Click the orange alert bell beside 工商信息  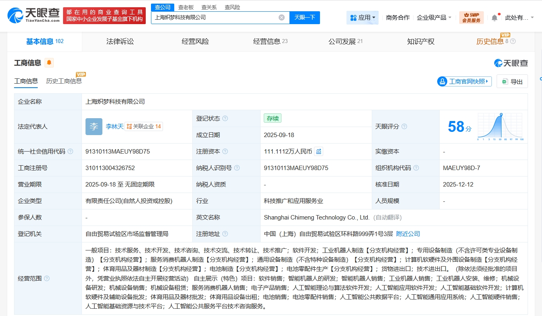[49, 63]
